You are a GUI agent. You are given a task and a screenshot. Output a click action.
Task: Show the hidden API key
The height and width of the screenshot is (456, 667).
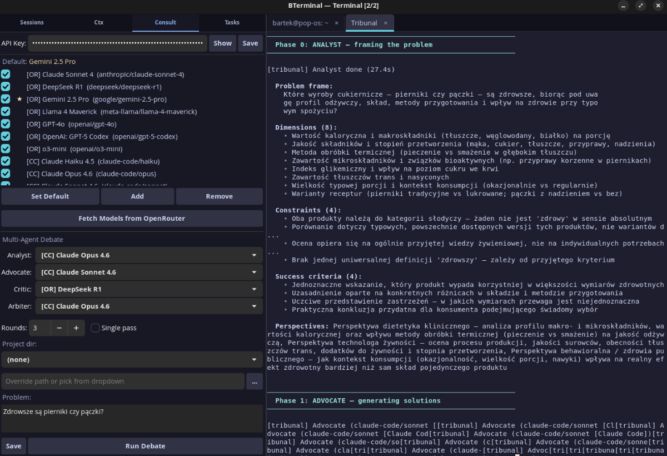tap(222, 43)
